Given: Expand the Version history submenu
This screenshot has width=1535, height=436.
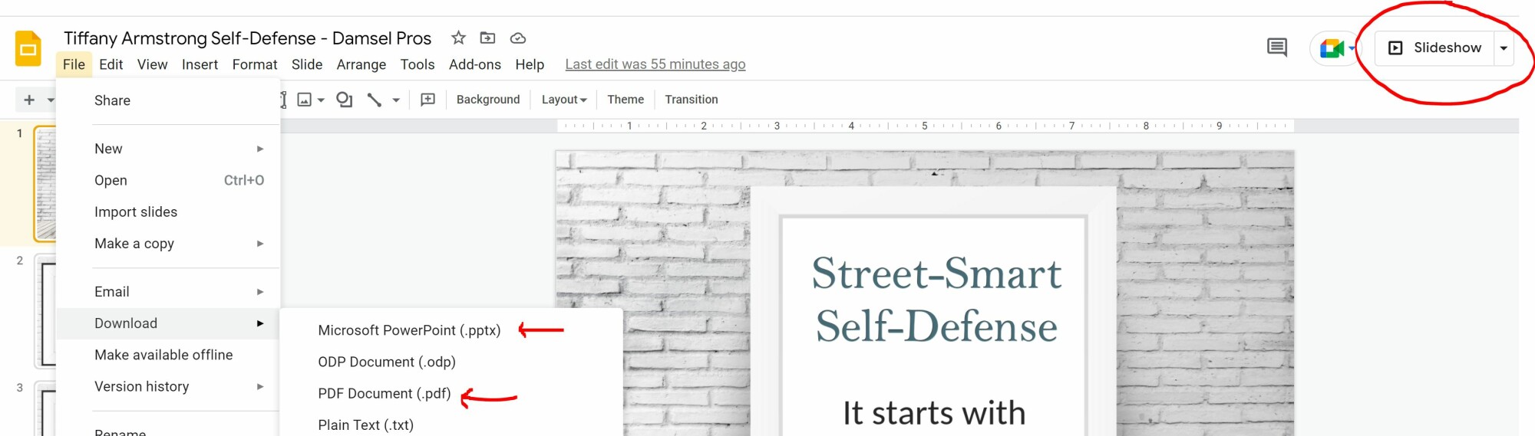Looking at the screenshot, I should pyautogui.click(x=167, y=387).
